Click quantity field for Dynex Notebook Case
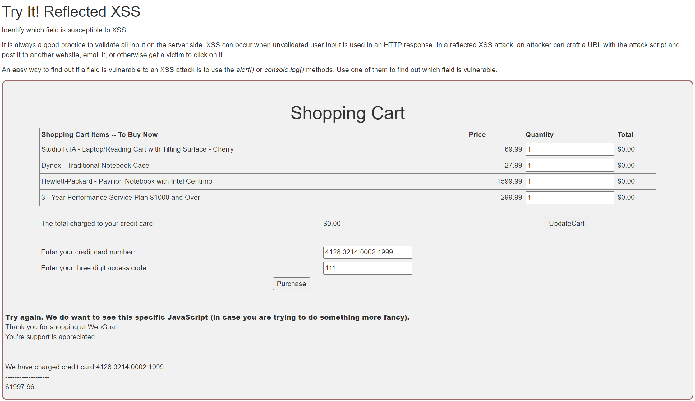Viewport: 695px width, 401px height. point(569,165)
